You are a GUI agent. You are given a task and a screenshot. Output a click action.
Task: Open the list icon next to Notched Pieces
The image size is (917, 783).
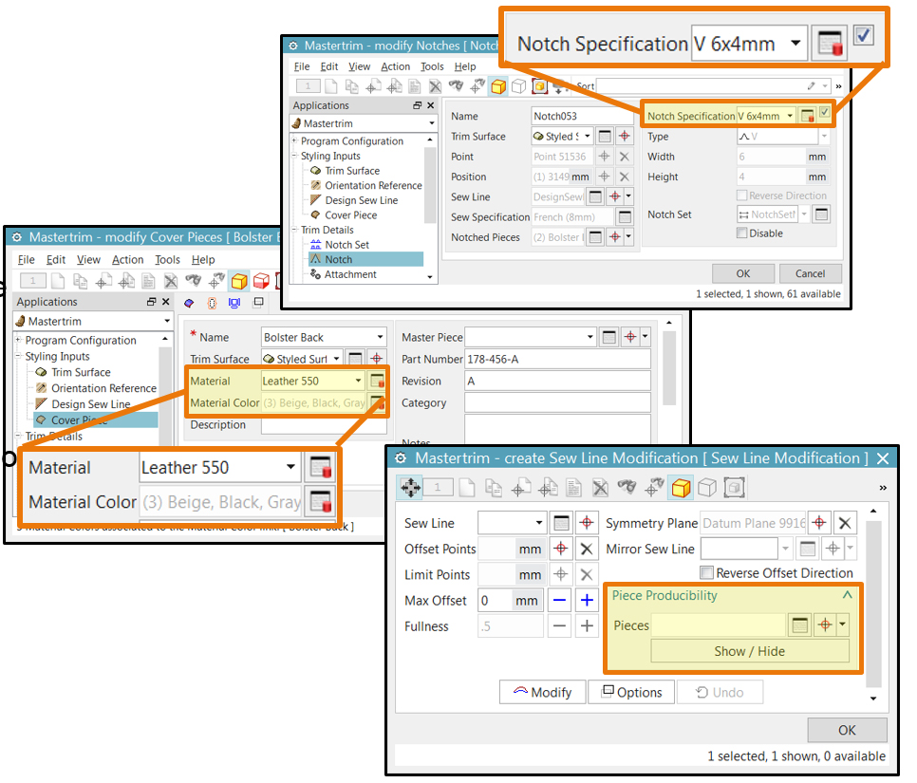tap(595, 237)
